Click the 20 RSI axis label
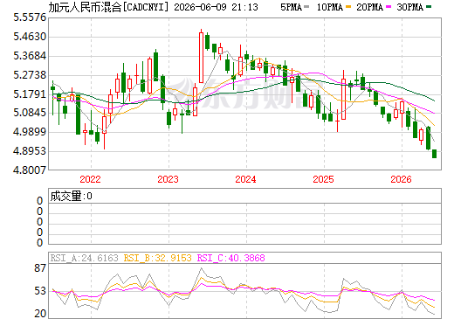 (x=40, y=314)
